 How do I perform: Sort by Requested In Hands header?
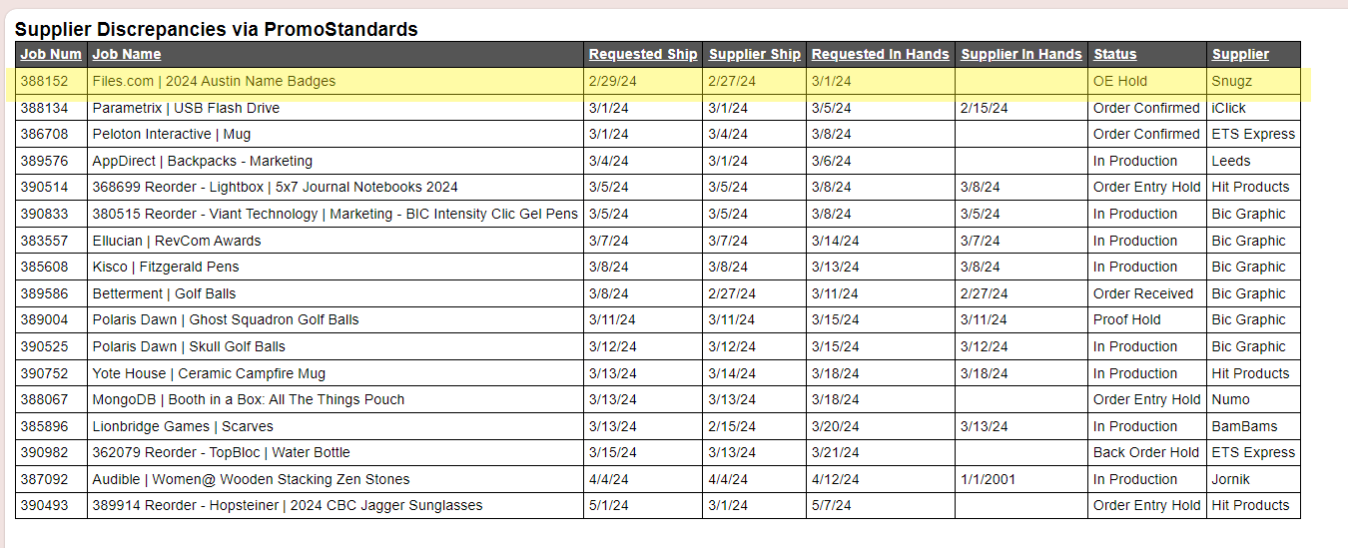[880, 55]
